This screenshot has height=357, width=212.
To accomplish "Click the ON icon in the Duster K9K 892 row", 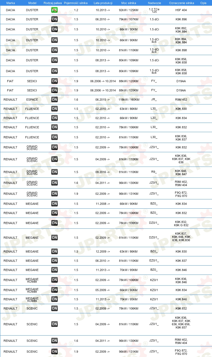I will pos(54,29).
